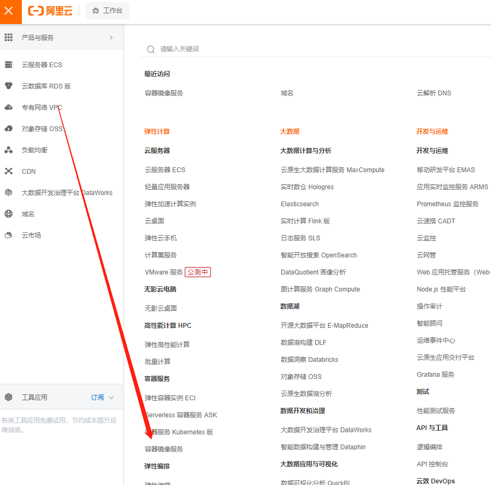This screenshot has width=491, height=485.
Task: Select the orange 开发与运维 category heading
Action: coord(432,132)
